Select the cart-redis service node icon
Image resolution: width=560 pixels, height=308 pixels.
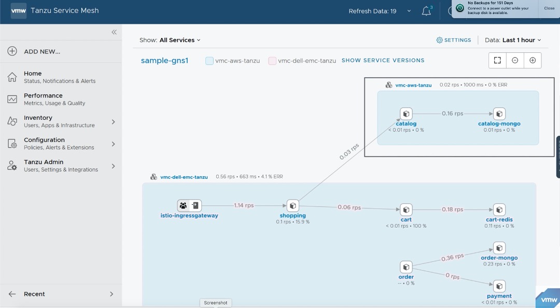pos(499,209)
